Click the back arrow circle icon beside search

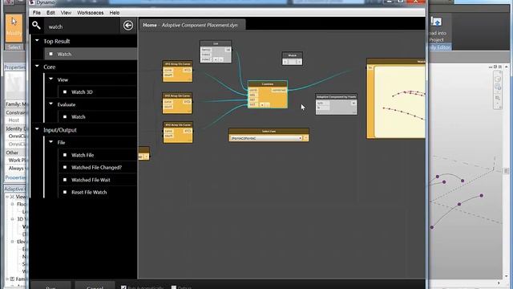click(128, 25)
